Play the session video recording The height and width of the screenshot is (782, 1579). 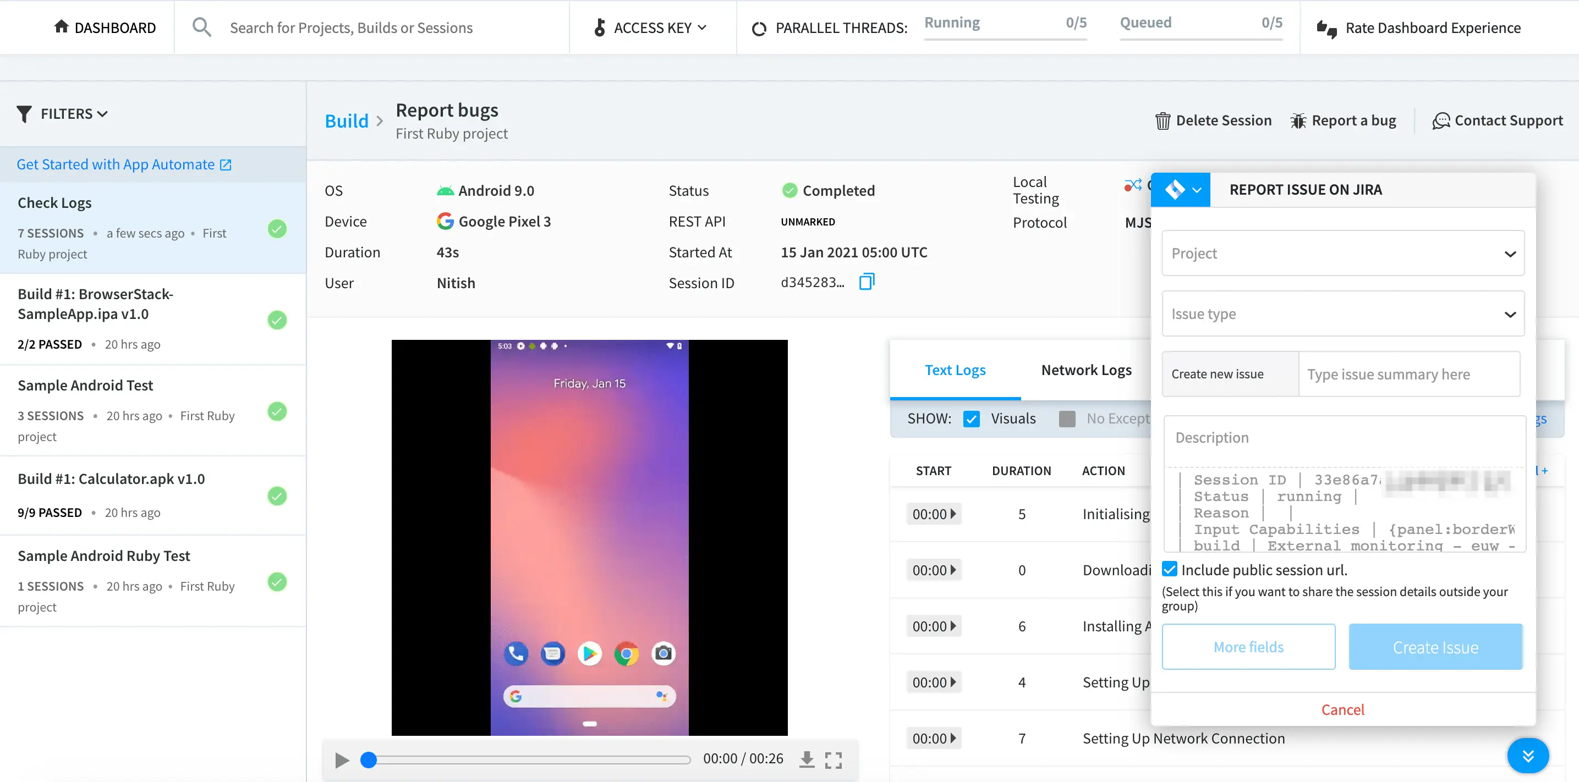pos(342,760)
